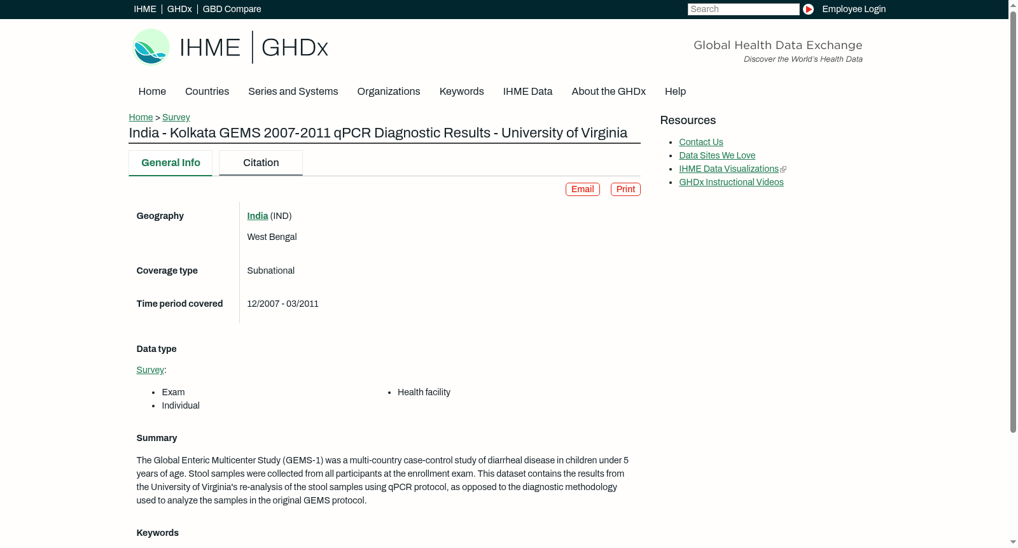Click the red search submit arrow icon
Image resolution: width=1018 pixels, height=548 pixels.
click(x=808, y=9)
